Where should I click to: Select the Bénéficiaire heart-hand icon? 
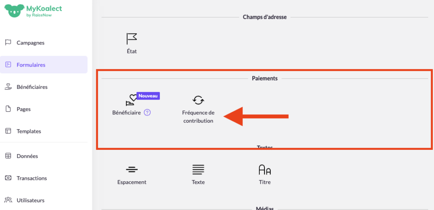(x=131, y=101)
